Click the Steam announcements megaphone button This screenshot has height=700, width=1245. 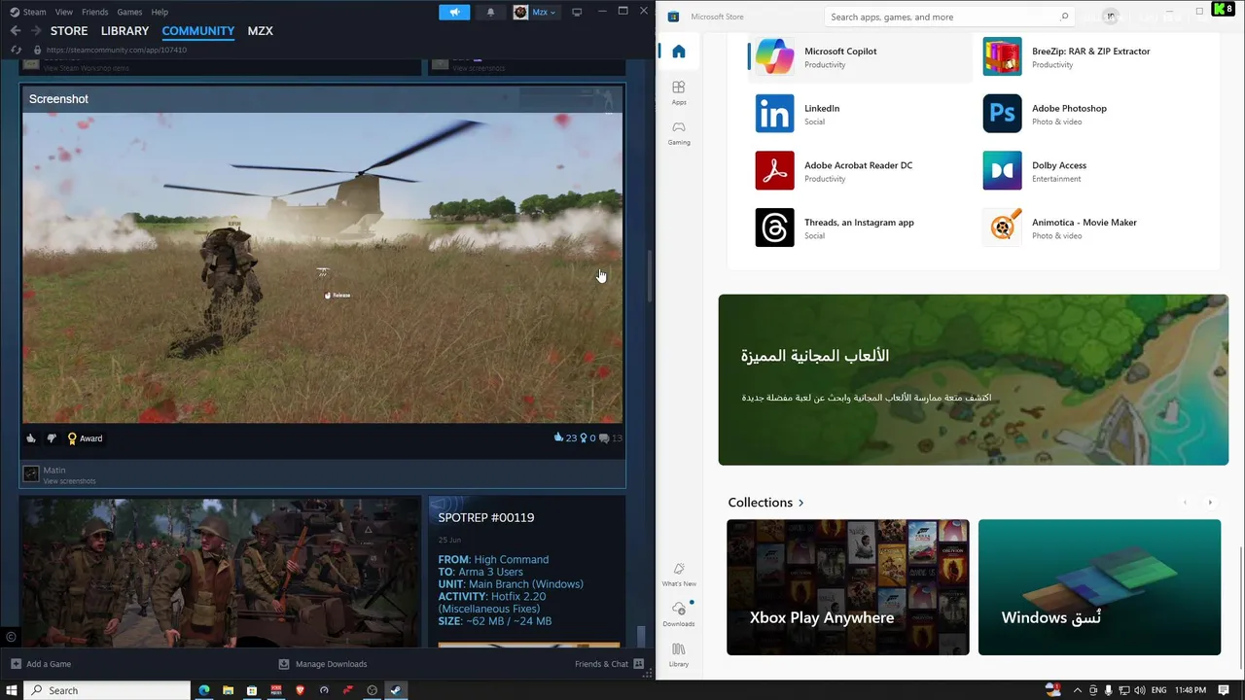454,12
